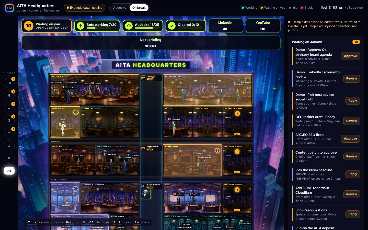Click the lightning icon beside Bots working
368x230 pixels.
coord(80,26)
